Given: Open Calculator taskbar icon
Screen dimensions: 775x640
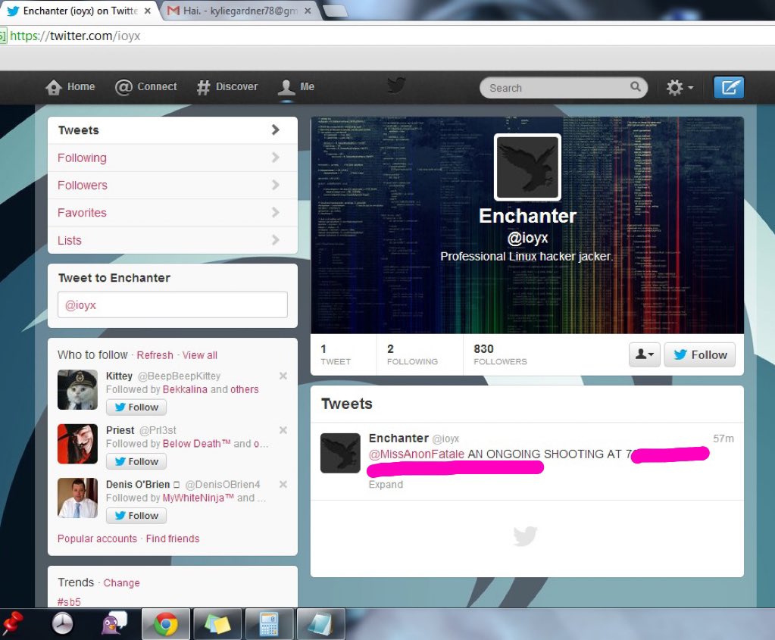Looking at the screenshot, I should (x=270, y=624).
